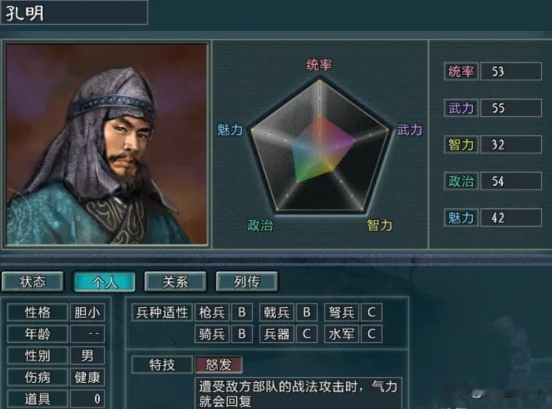This screenshot has width=552, height=409.
Task: Click the 枪兵 troop aptitude cell
Action: coord(212,312)
